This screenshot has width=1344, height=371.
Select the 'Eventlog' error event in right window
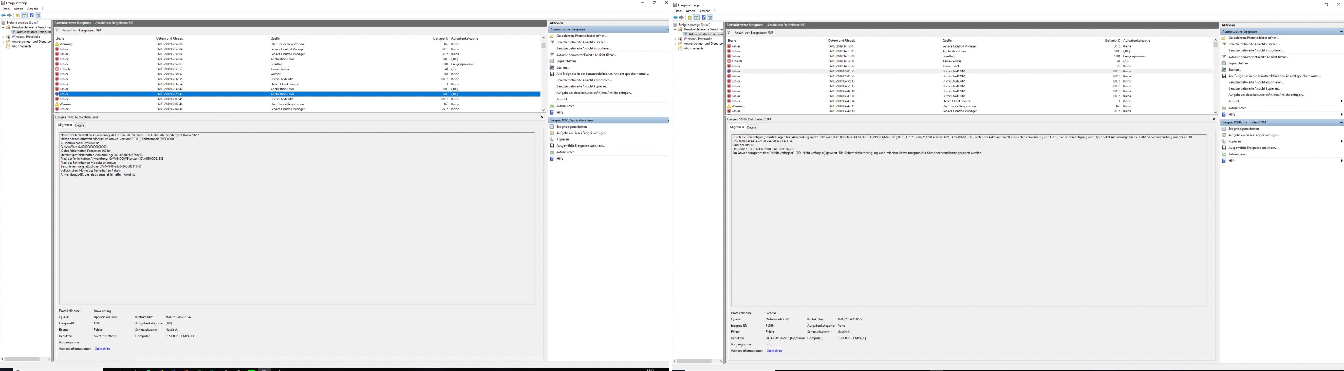coord(969,56)
